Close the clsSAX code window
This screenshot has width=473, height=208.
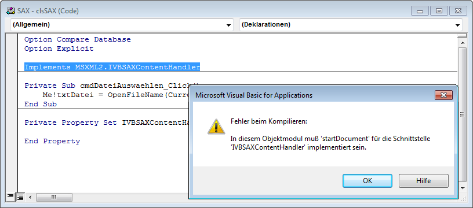coord(458,11)
